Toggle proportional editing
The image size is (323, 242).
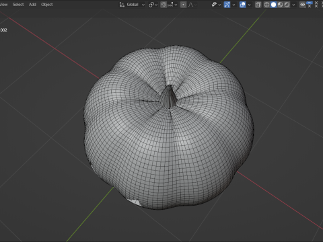pos(183,5)
